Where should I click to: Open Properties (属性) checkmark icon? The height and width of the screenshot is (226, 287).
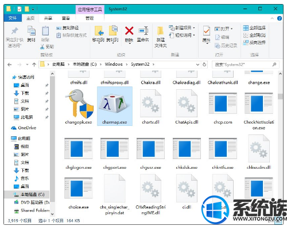(206, 31)
